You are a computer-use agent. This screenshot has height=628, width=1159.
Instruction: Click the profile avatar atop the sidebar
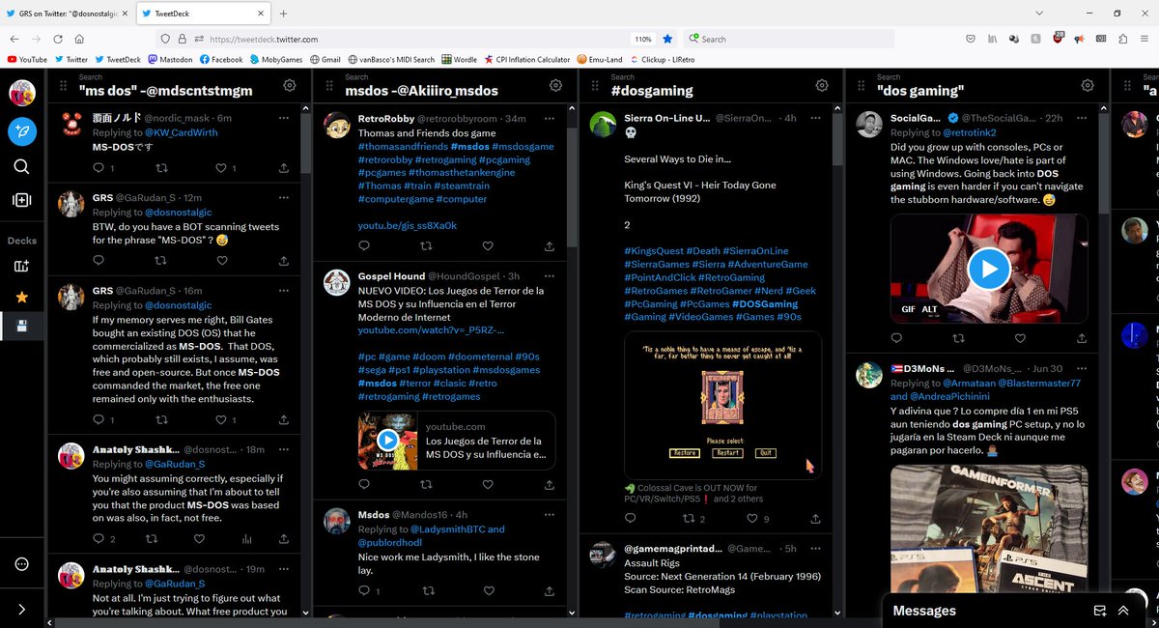22,93
